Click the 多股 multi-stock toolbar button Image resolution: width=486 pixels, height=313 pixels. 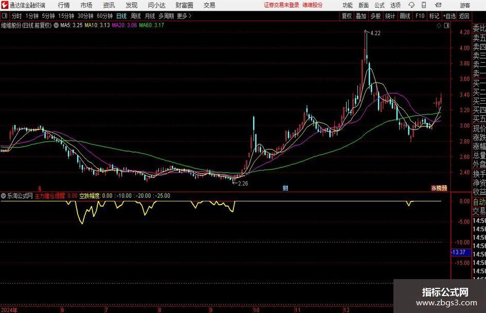tap(375, 16)
